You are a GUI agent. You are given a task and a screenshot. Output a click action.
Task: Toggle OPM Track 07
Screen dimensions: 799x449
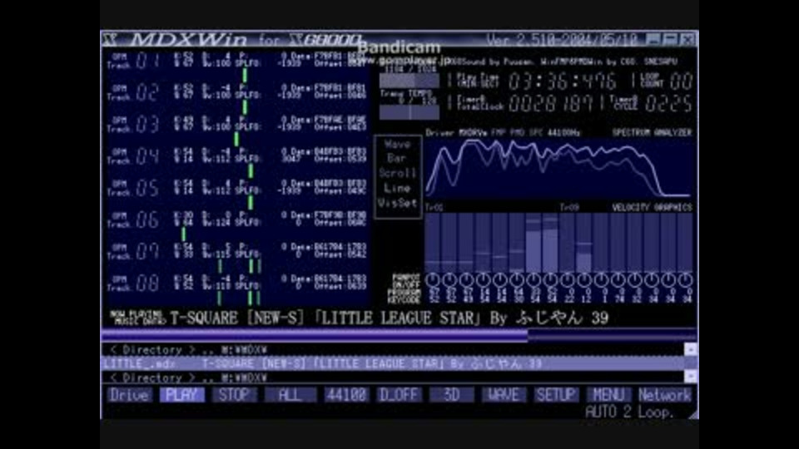(x=134, y=251)
